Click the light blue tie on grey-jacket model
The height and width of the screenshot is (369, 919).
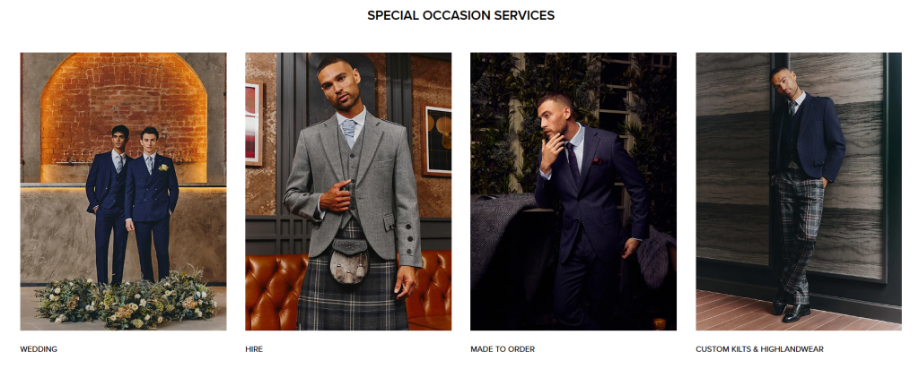coord(348,130)
